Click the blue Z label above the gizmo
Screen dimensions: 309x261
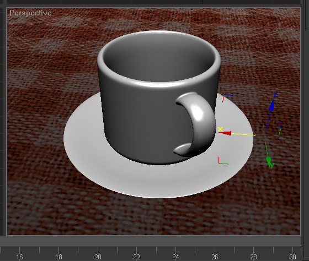coord(275,95)
